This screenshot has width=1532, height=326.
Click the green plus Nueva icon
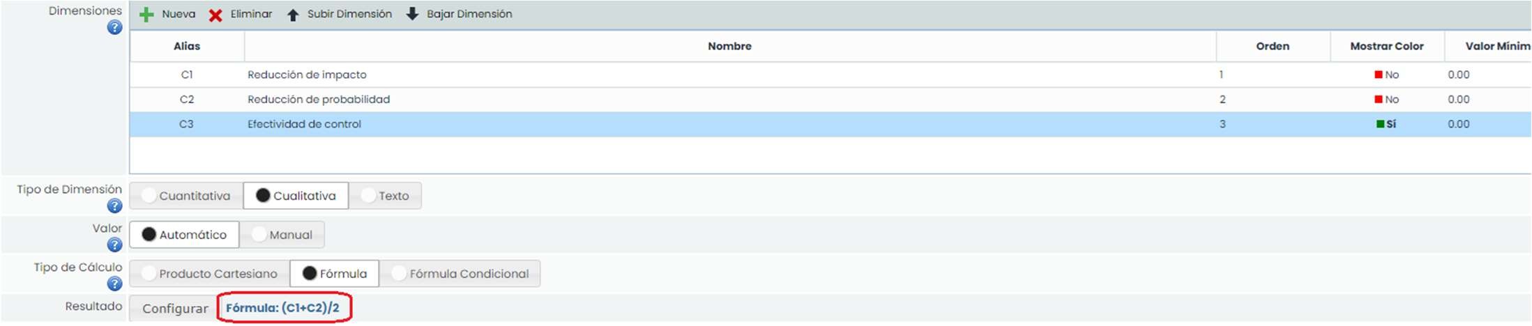[146, 15]
